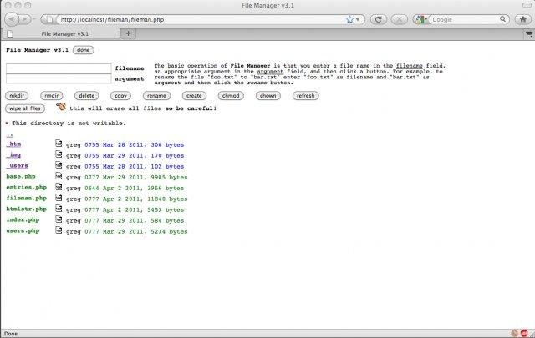Focus the filename input field
535x338 pixels.
[59, 68]
